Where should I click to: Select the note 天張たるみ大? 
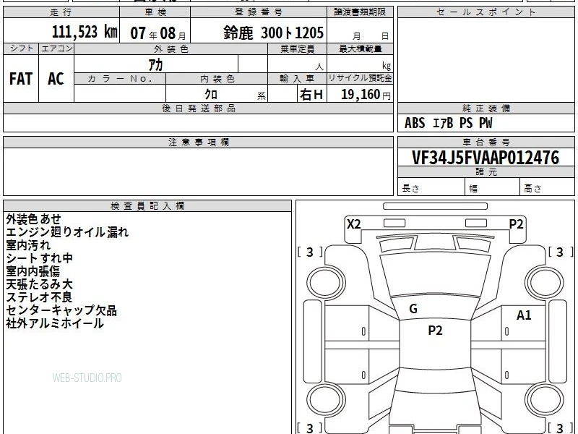(x=39, y=284)
